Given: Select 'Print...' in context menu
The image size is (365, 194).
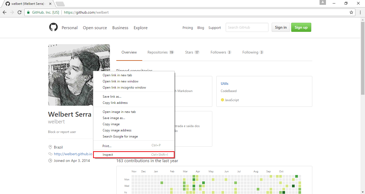Looking at the screenshot, I should click(134, 146).
